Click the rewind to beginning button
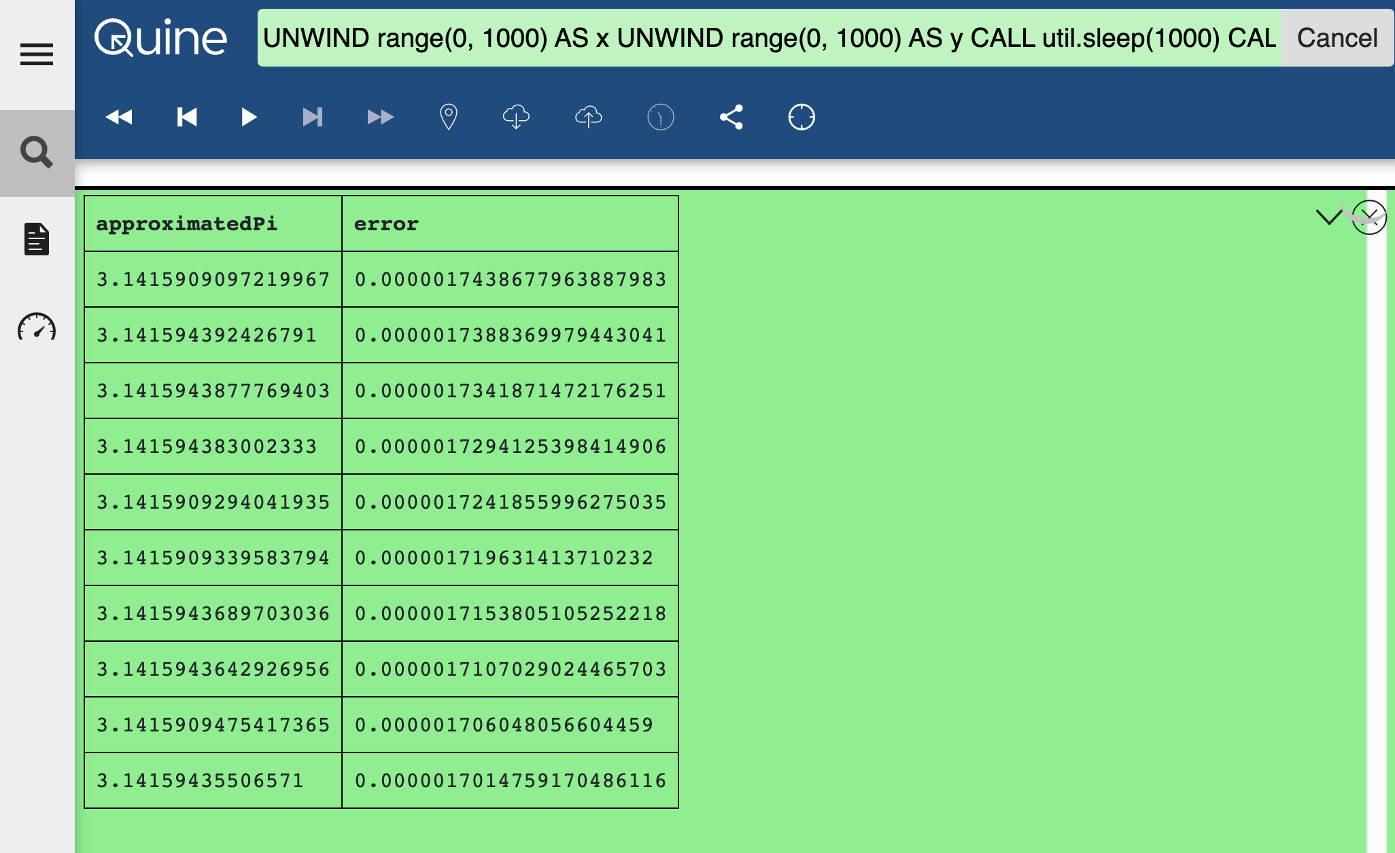 [119, 117]
